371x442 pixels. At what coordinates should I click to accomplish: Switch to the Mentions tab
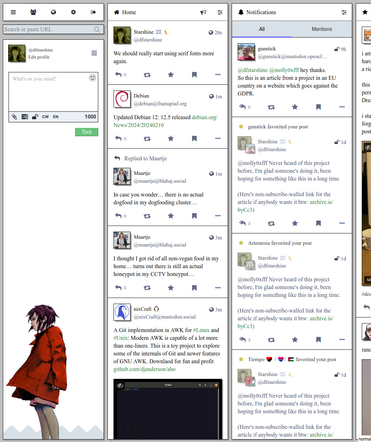point(322,29)
